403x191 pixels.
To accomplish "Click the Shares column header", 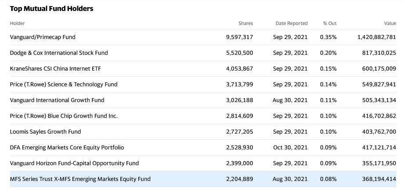I will click(x=246, y=23).
